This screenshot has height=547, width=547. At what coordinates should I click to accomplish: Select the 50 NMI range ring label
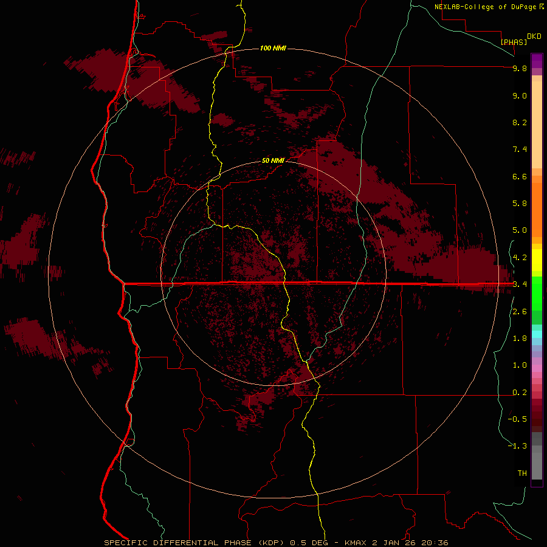[273, 160]
